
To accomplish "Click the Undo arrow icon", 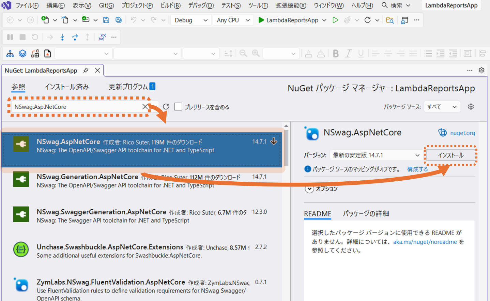I will click(x=133, y=20).
